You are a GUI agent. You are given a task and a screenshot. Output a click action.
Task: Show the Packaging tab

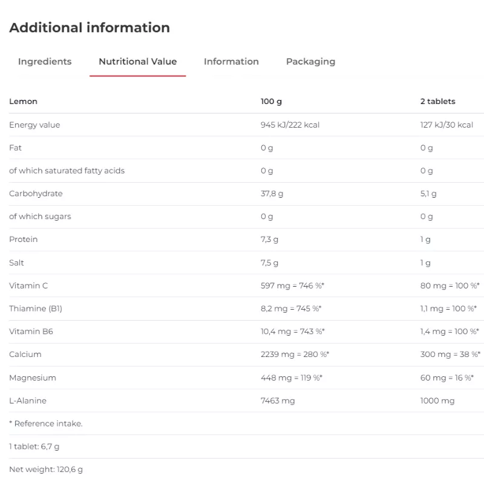coord(310,62)
